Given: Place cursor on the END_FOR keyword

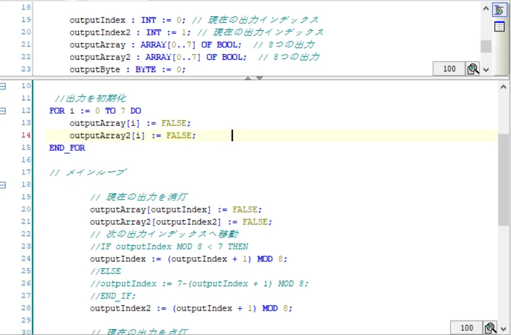Looking at the screenshot, I should click(67, 148).
